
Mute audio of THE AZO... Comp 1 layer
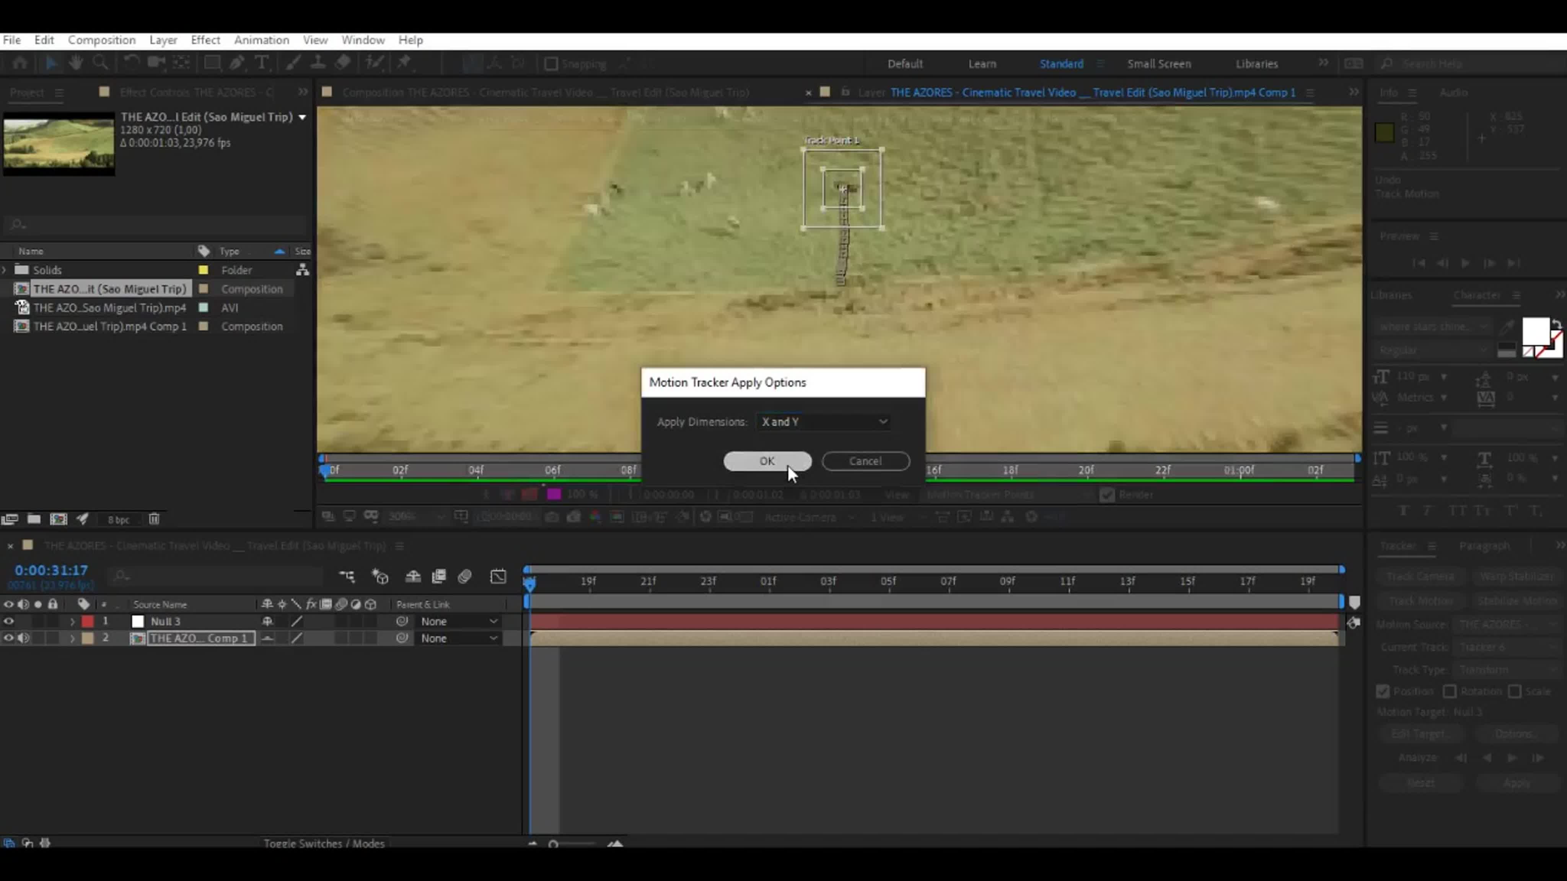click(x=24, y=639)
